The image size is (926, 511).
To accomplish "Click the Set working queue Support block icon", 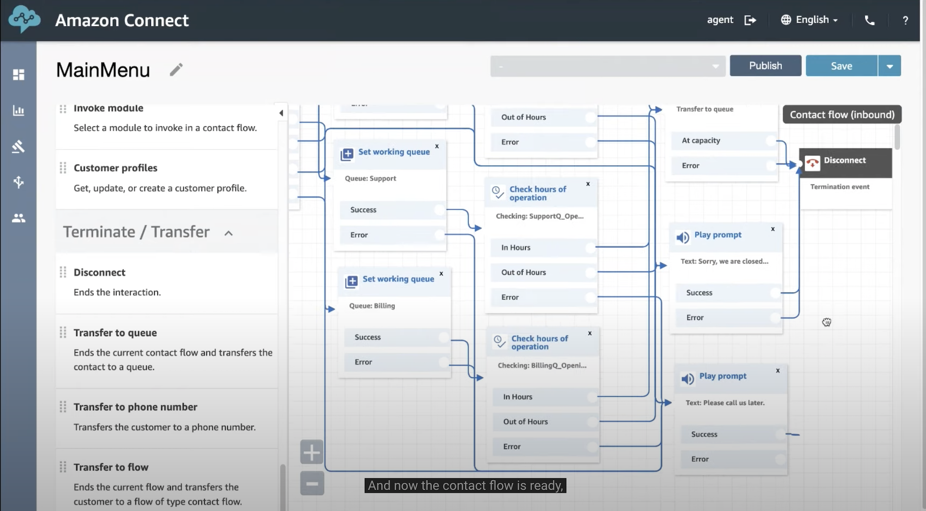I will [347, 154].
